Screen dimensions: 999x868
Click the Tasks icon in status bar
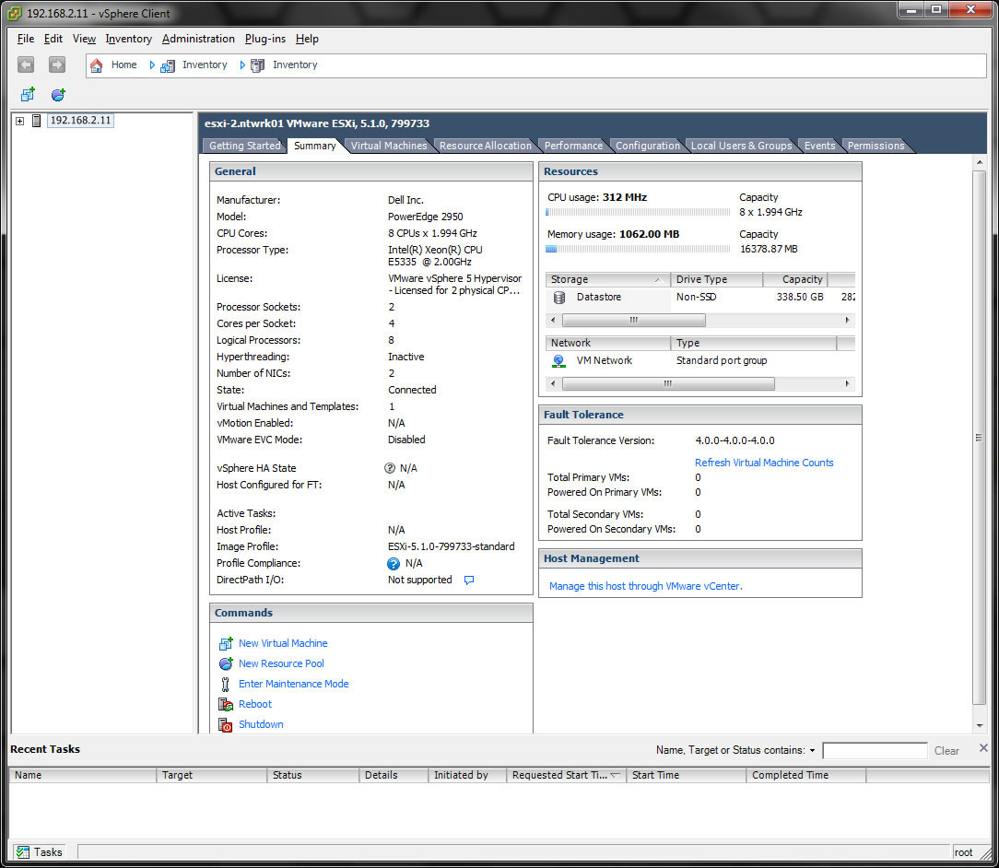pyautogui.click(x=23, y=852)
